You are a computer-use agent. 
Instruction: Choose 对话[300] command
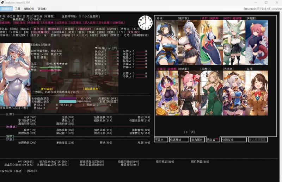[x=30, y=117]
